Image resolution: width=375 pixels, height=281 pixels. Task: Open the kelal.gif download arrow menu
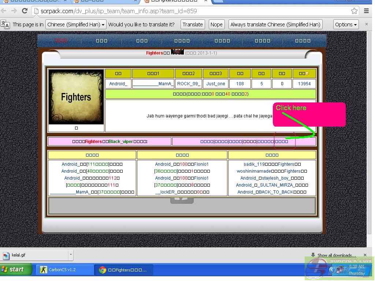pyautogui.click(x=71, y=255)
